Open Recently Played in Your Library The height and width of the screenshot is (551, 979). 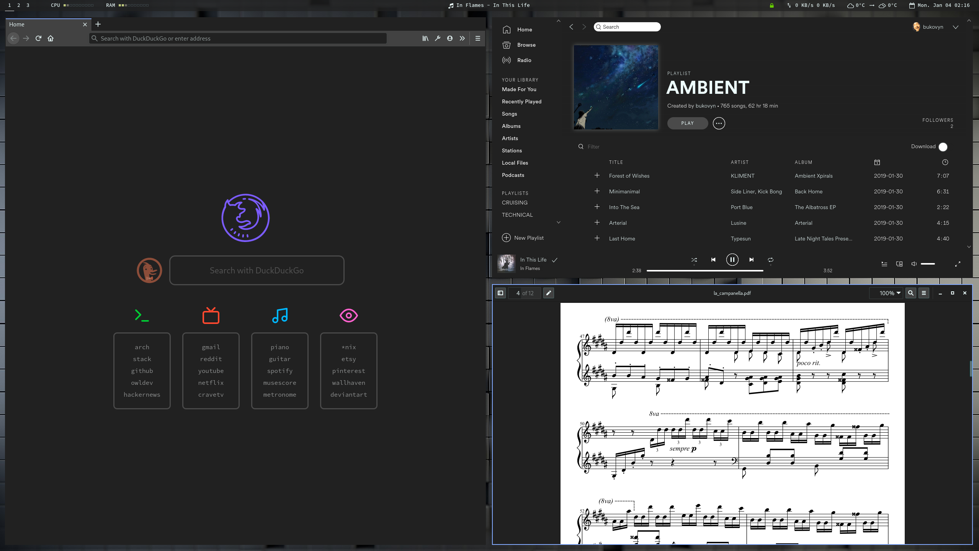pos(521,101)
